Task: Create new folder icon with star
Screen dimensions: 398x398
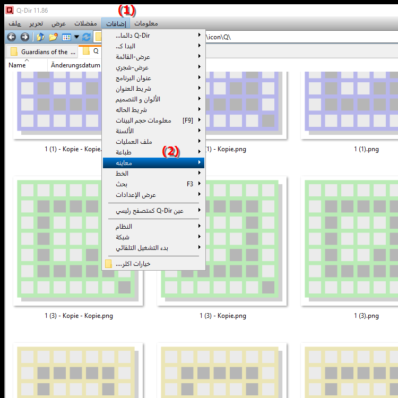Action: [53, 37]
